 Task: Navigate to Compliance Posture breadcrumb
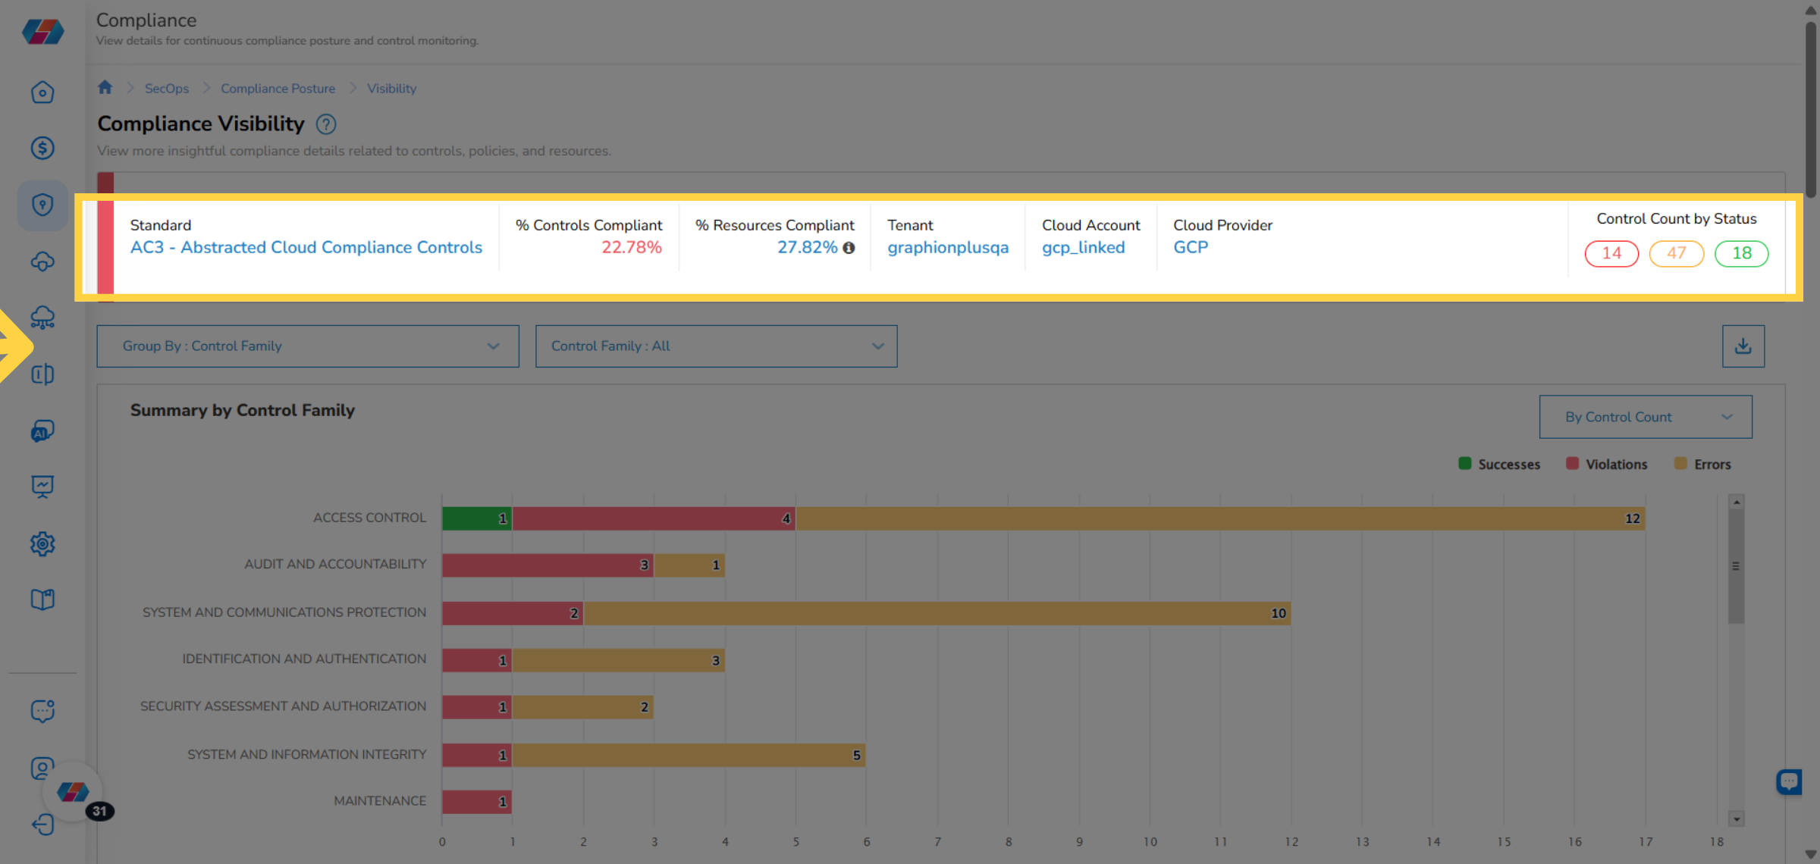(x=278, y=89)
